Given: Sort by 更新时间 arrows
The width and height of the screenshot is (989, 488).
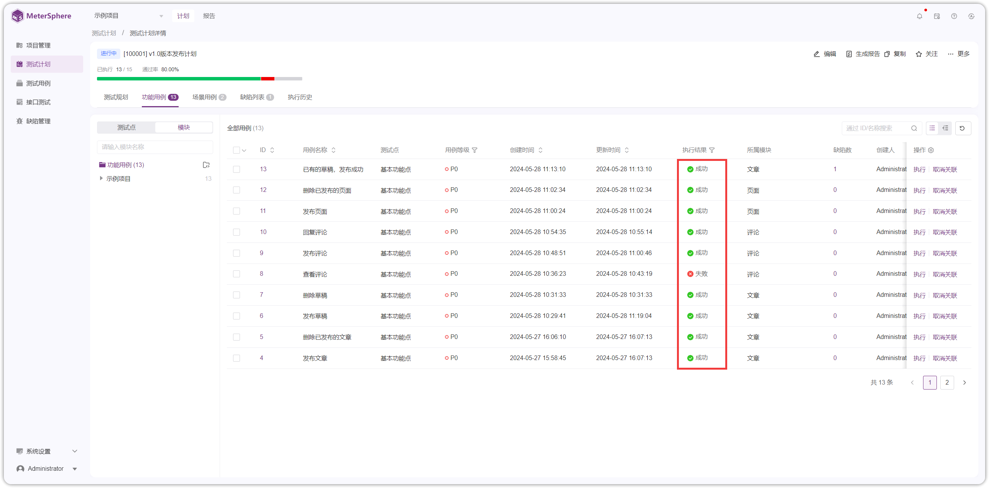Looking at the screenshot, I should coord(627,150).
